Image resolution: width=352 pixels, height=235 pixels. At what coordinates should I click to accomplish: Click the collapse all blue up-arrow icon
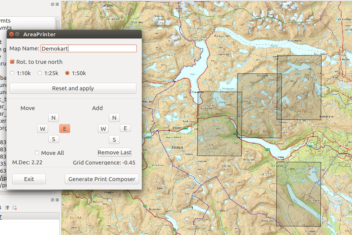pos(7,207)
